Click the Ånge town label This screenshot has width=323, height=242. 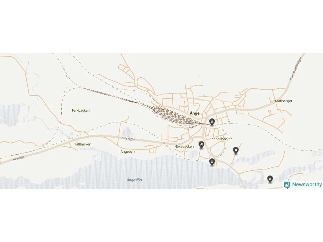click(195, 113)
